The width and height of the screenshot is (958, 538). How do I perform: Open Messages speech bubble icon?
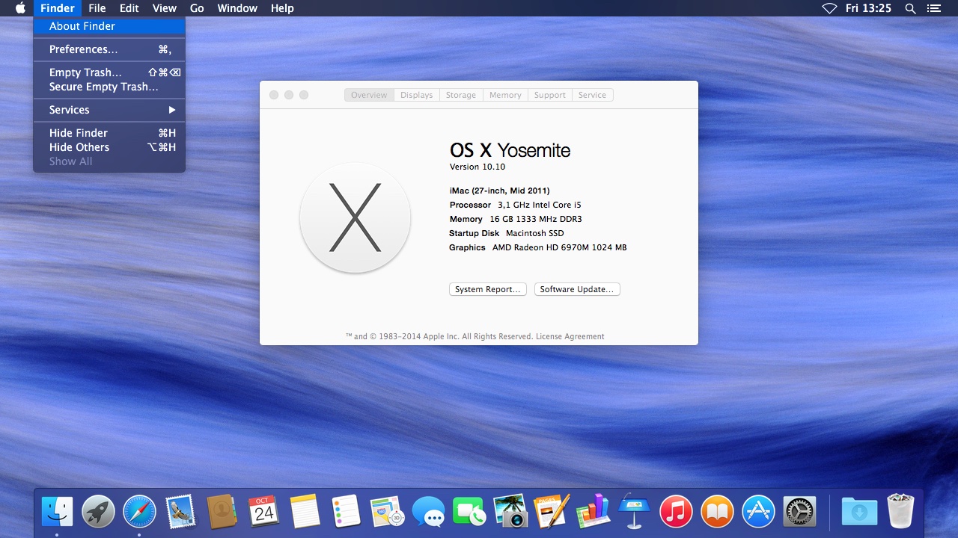pyautogui.click(x=428, y=512)
